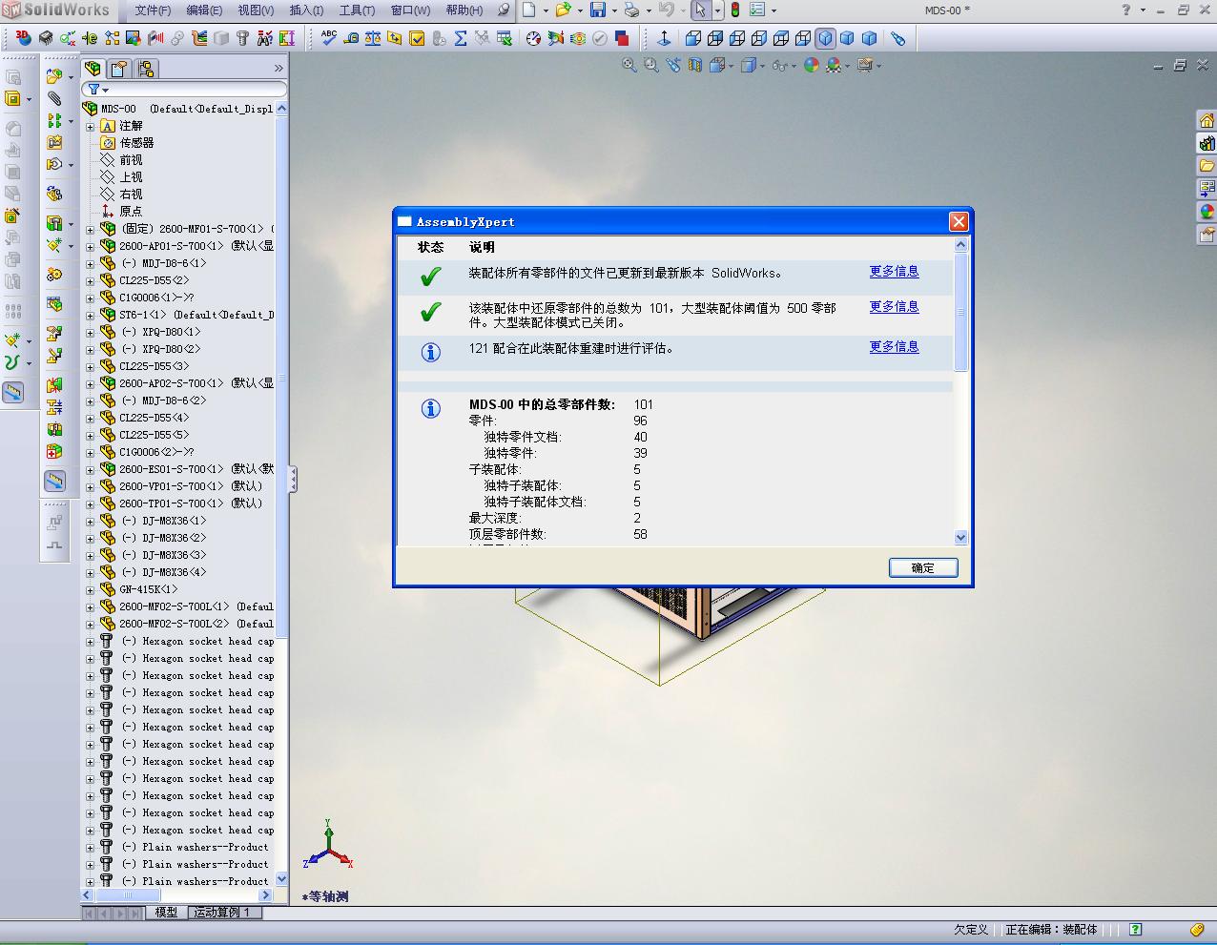Image resolution: width=1217 pixels, height=945 pixels.
Task: Click the SolidWorks Resources home icon
Action: [x=1207, y=120]
